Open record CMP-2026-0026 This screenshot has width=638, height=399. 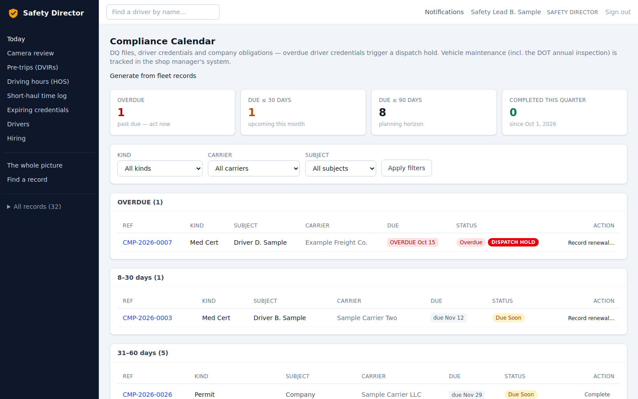tap(147, 395)
